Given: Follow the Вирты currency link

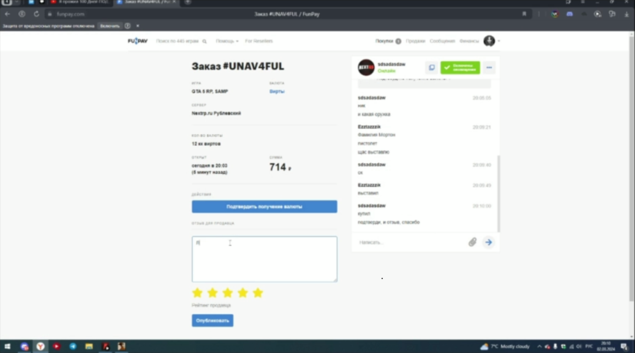Looking at the screenshot, I should 277,92.
